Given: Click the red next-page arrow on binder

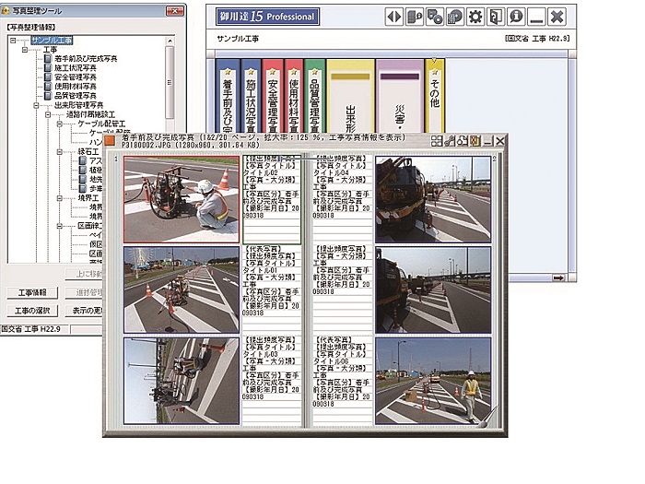Looking at the screenshot, I should [557, 277].
